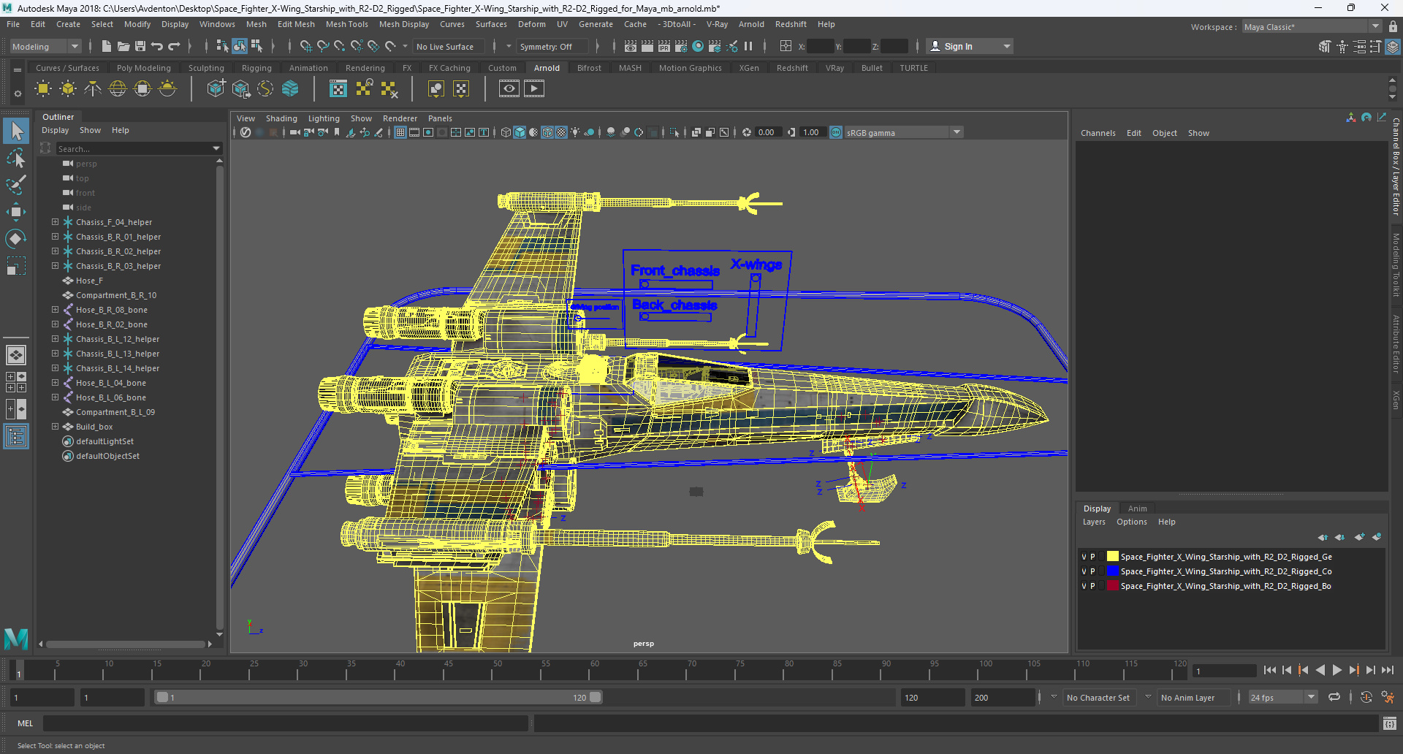Open the Modeling menu set dropdown
The image size is (1403, 754).
click(45, 46)
